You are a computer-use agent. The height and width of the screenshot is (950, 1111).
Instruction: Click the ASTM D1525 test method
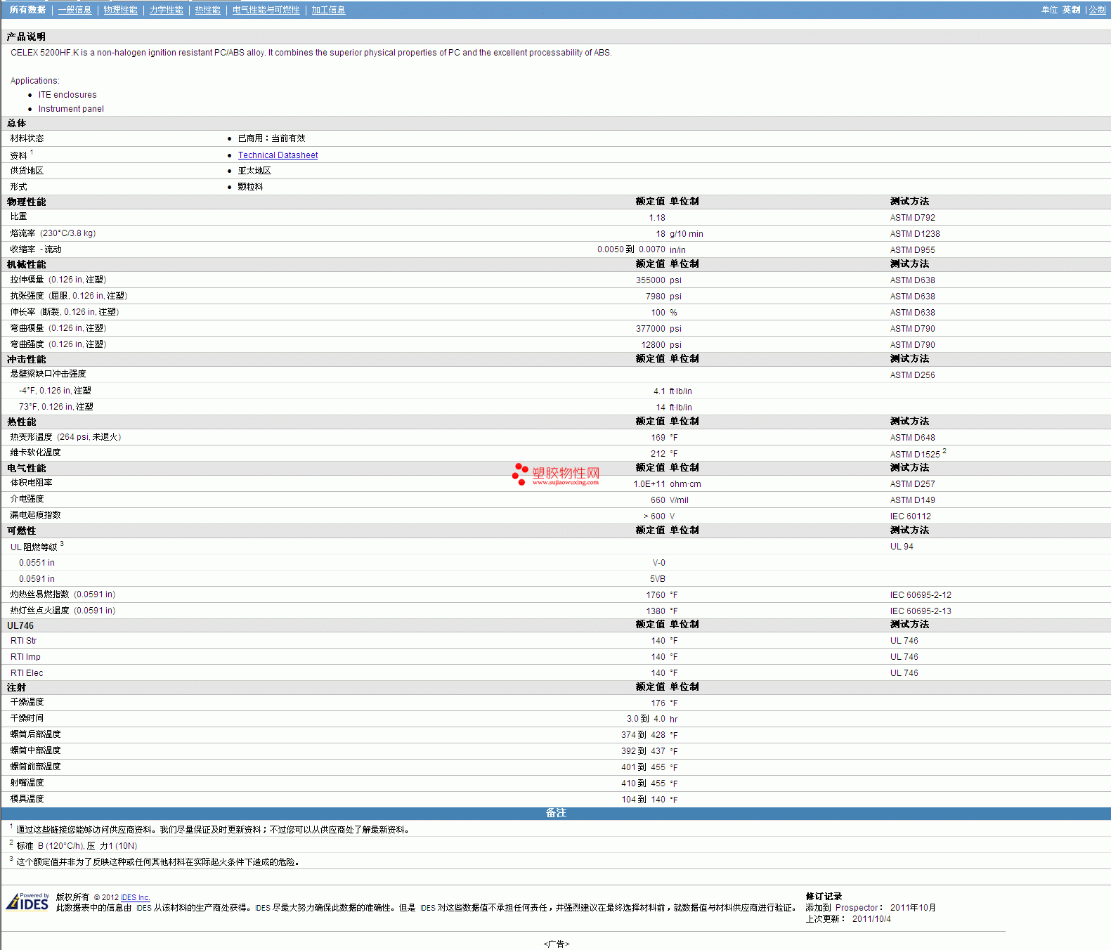point(915,455)
